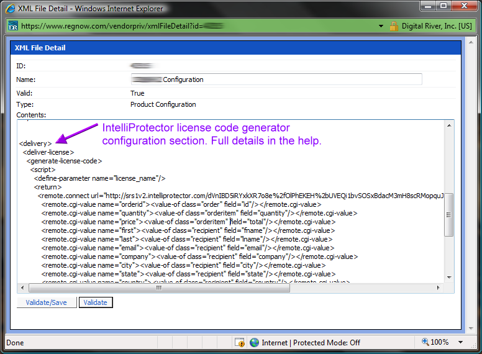Click the regnow.com URL in address bar

click(x=122, y=26)
